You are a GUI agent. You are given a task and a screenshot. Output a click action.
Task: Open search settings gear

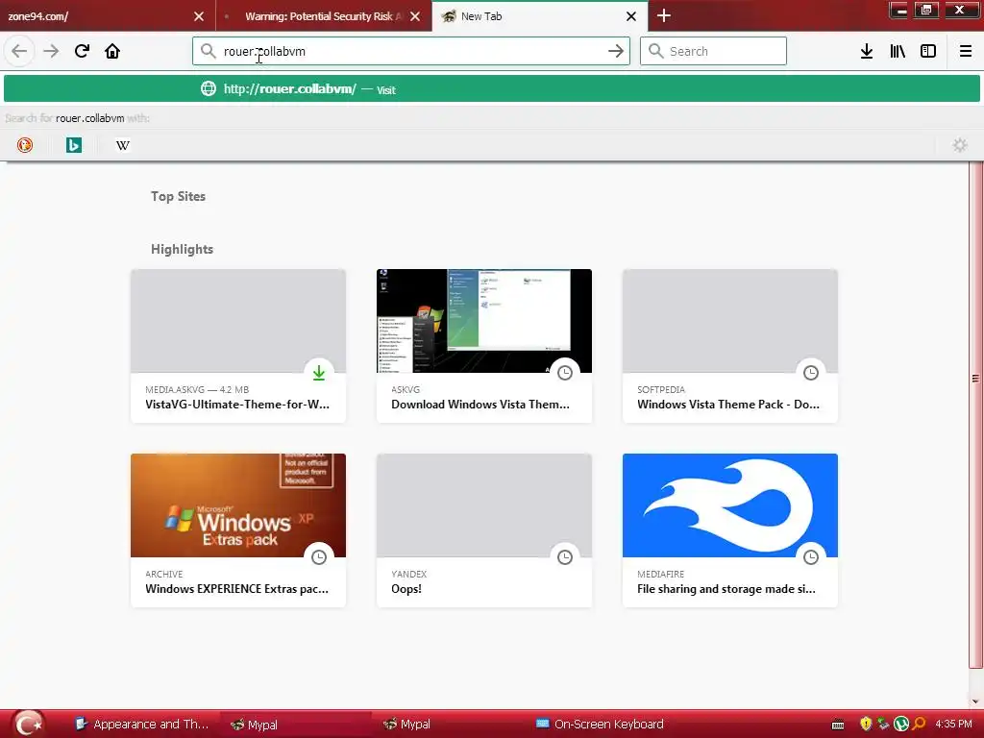point(960,145)
